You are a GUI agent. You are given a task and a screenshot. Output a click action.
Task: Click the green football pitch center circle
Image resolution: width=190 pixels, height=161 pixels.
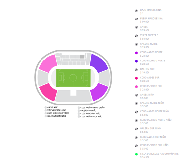(x=73, y=78)
